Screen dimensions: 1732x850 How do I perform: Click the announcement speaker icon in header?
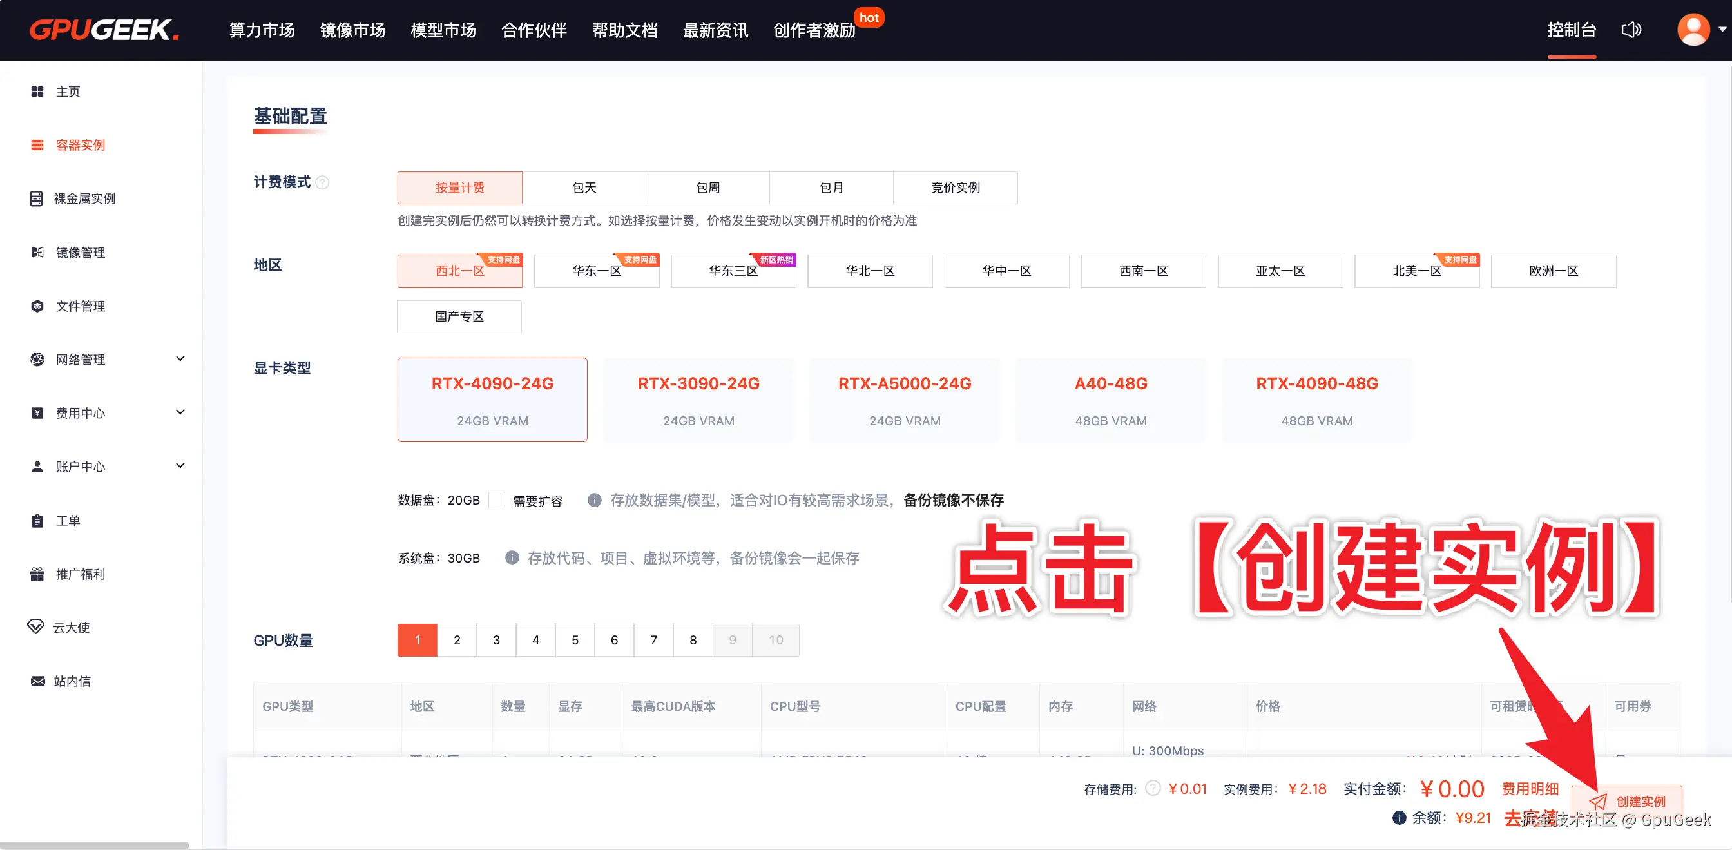(x=1630, y=30)
